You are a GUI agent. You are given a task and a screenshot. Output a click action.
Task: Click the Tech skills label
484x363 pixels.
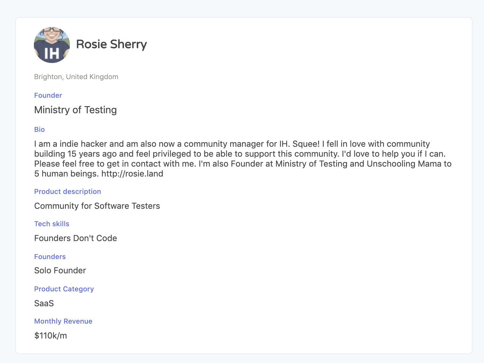click(x=52, y=224)
